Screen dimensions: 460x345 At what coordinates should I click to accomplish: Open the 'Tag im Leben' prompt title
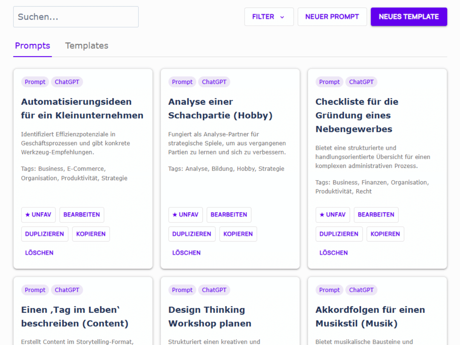click(x=75, y=316)
